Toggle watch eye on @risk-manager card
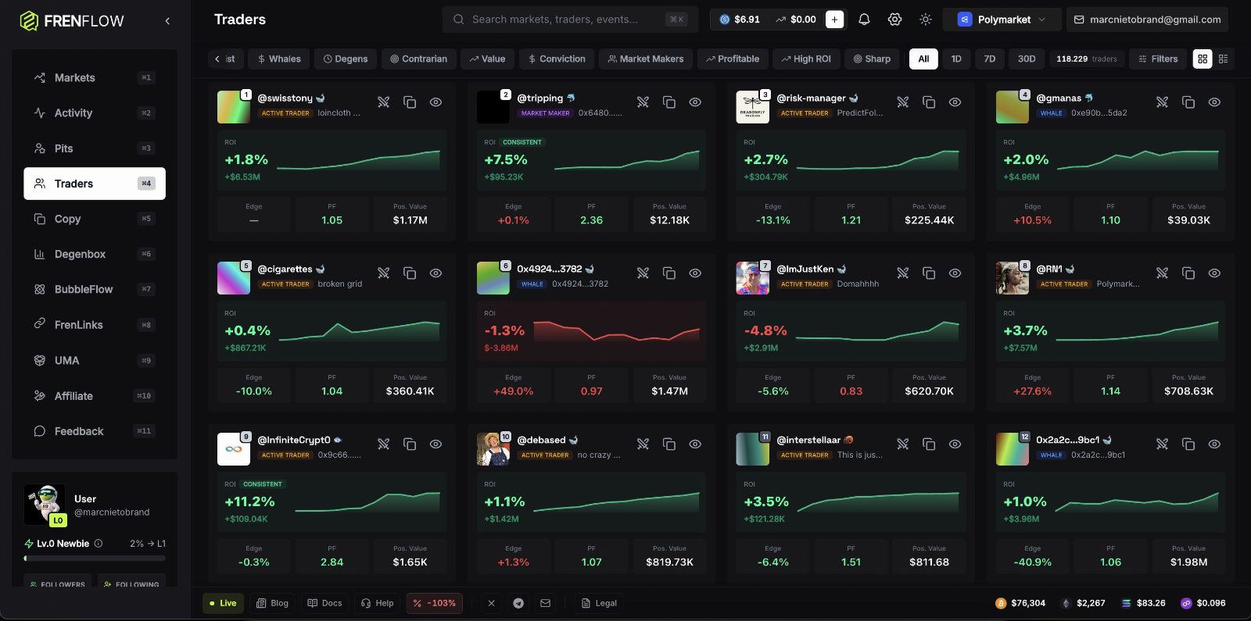Viewport: 1251px width, 621px height. 955,102
